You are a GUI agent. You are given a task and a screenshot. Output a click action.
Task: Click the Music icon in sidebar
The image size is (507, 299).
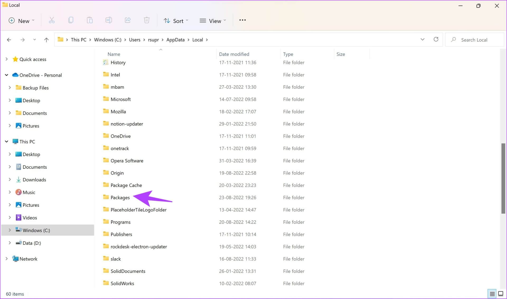[x=18, y=192]
